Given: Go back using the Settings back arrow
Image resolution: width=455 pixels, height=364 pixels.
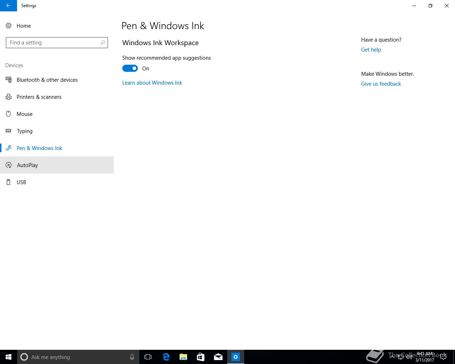Looking at the screenshot, I should tap(8, 6).
